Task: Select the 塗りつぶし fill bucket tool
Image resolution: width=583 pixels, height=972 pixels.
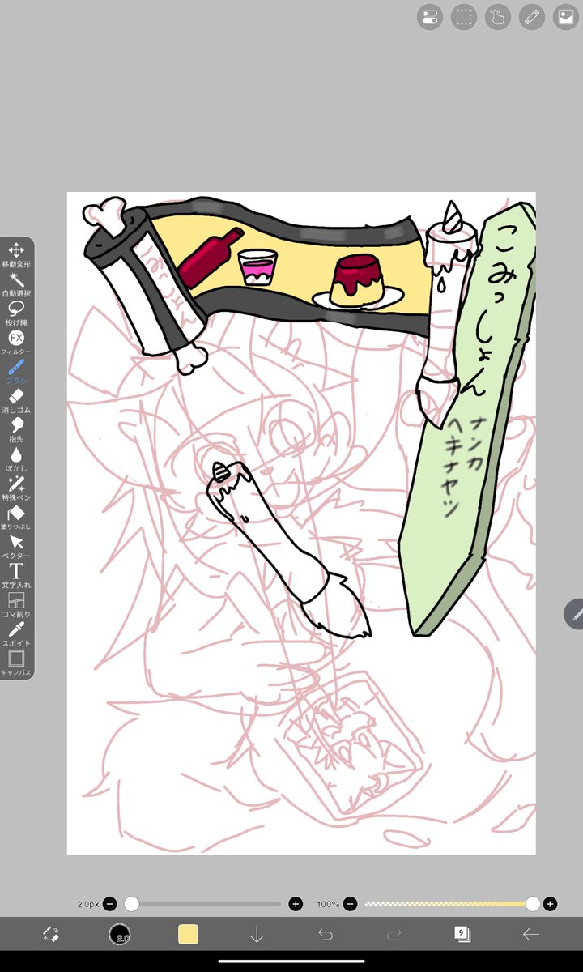Action: [16, 517]
